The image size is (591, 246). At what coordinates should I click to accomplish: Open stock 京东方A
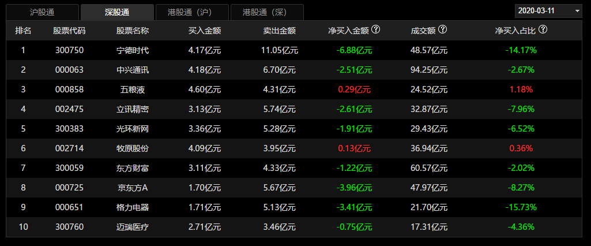(133, 188)
